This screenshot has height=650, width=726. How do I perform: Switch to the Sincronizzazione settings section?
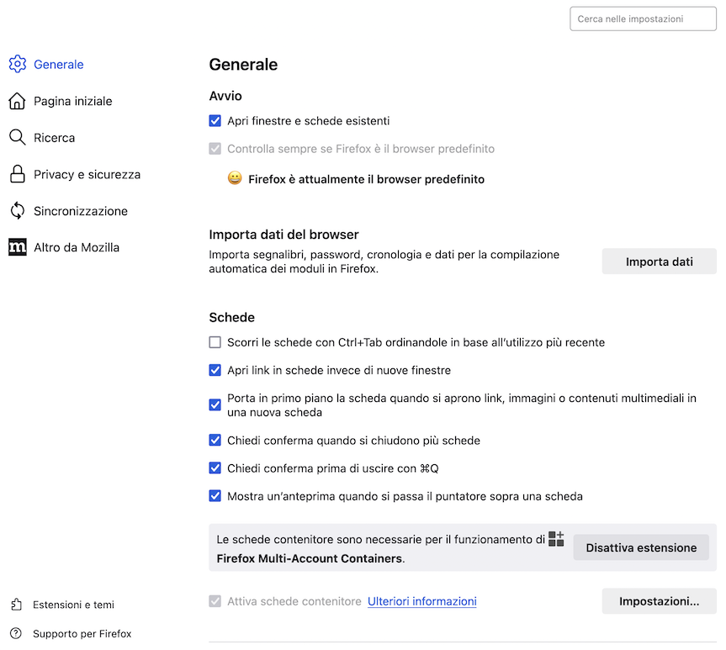[x=81, y=211]
